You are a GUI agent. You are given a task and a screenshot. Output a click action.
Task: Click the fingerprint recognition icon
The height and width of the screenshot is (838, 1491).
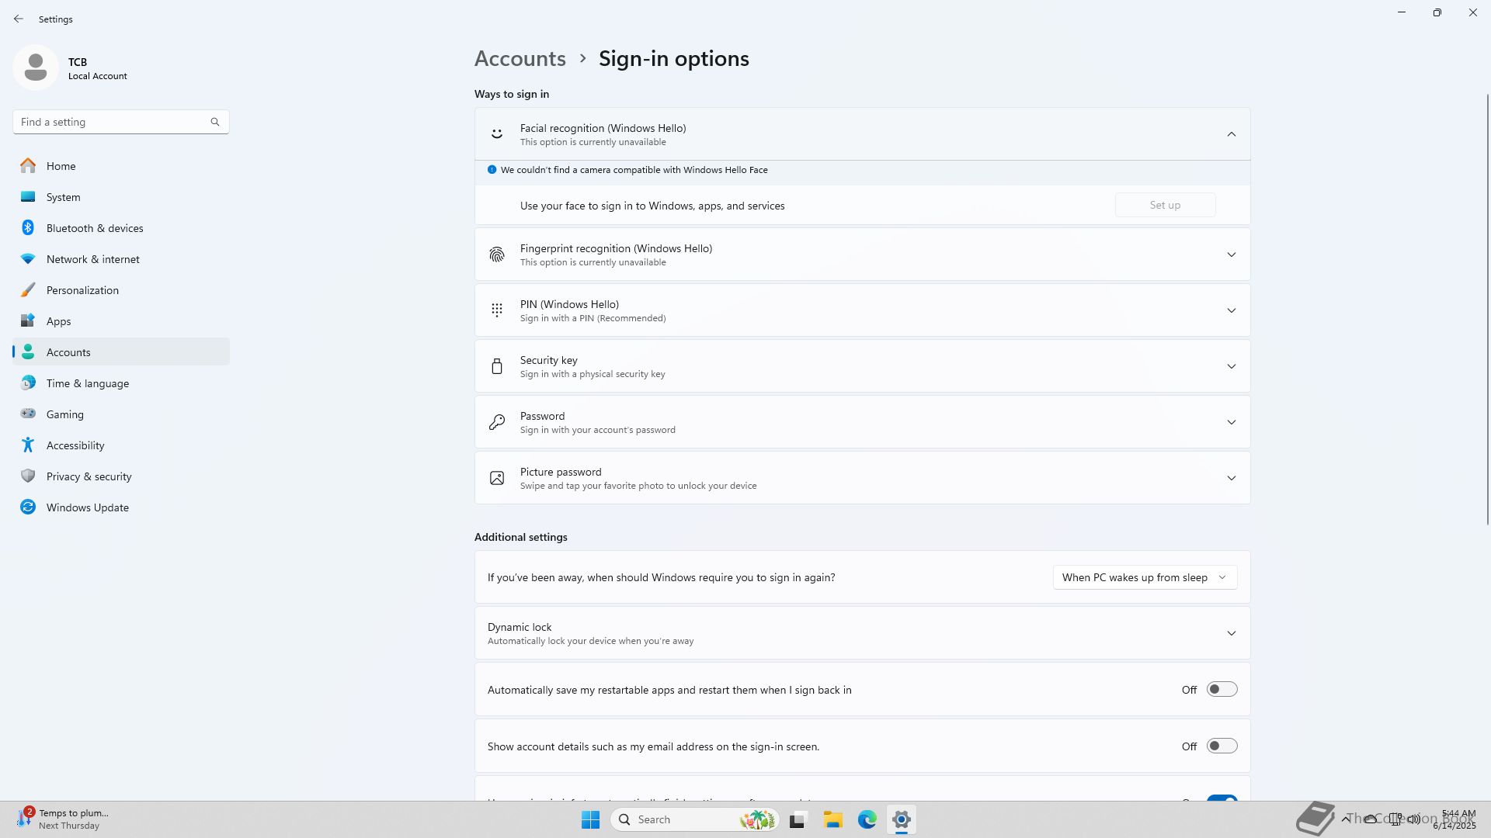497,255
